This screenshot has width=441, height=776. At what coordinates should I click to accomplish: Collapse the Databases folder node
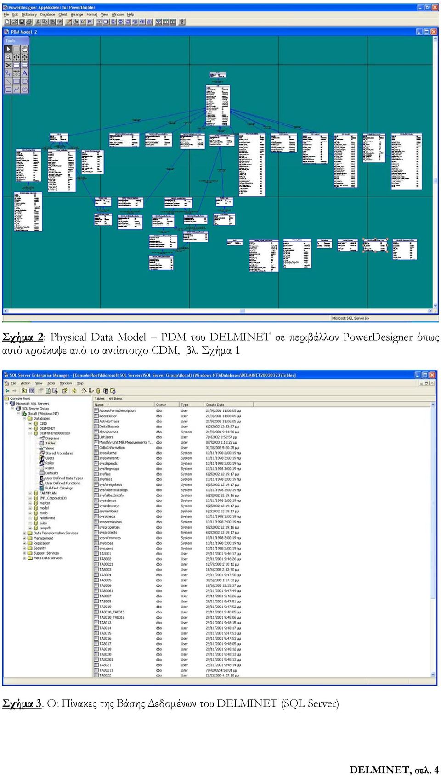24,419
